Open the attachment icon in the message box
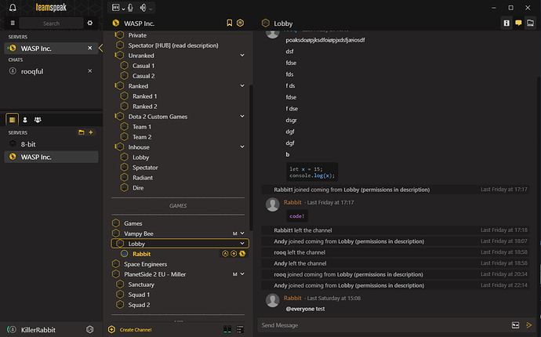This screenshot has width=541, height=337. coord(515,324)
